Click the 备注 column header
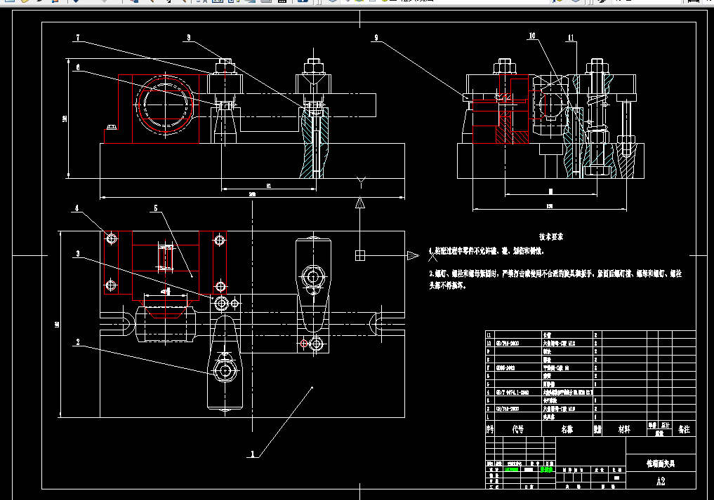Screen dimensions: 714x500 [684, 429]
